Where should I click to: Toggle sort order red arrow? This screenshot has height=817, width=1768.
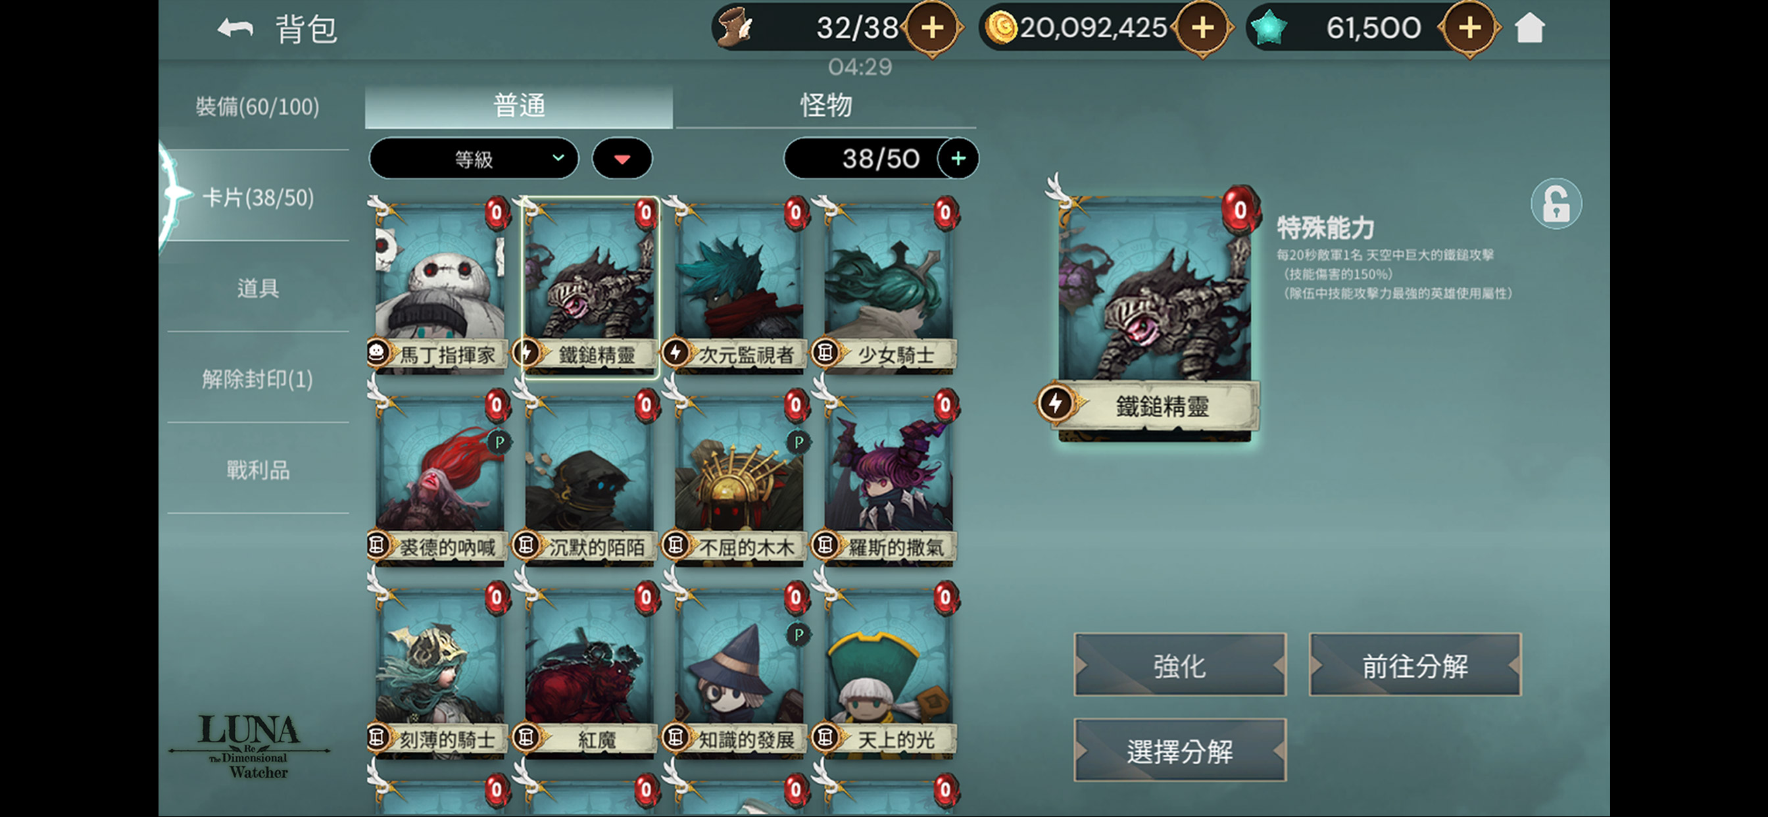point(622,159)
